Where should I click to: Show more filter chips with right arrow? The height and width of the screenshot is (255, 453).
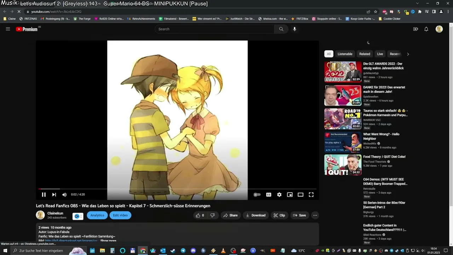[x=408, y=54]
